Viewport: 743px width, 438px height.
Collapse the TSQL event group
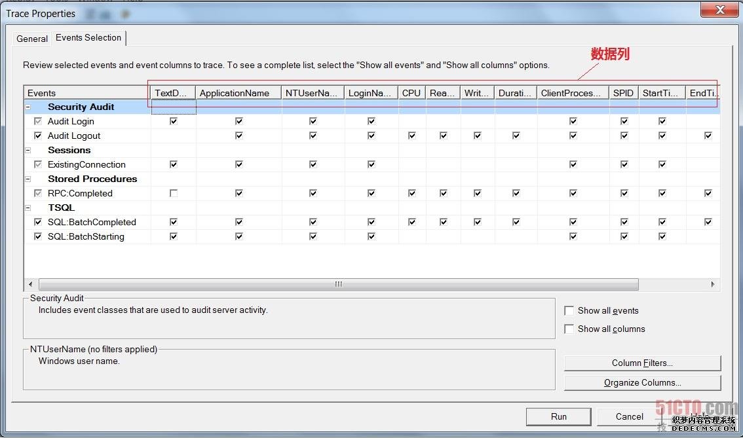point(28,208)
